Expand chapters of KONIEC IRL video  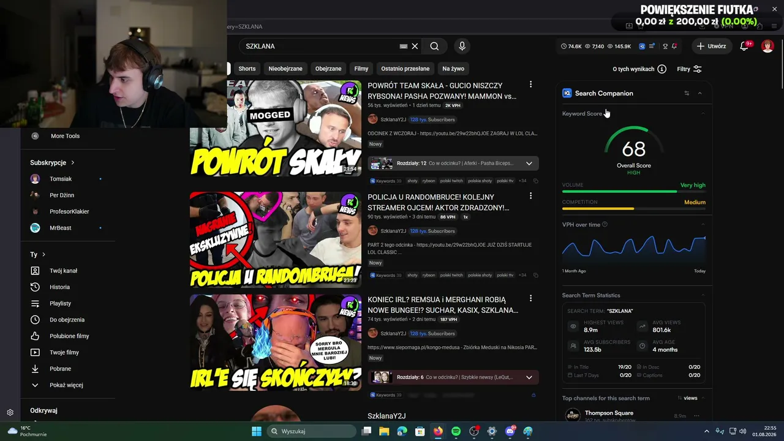tap(529, 377)
